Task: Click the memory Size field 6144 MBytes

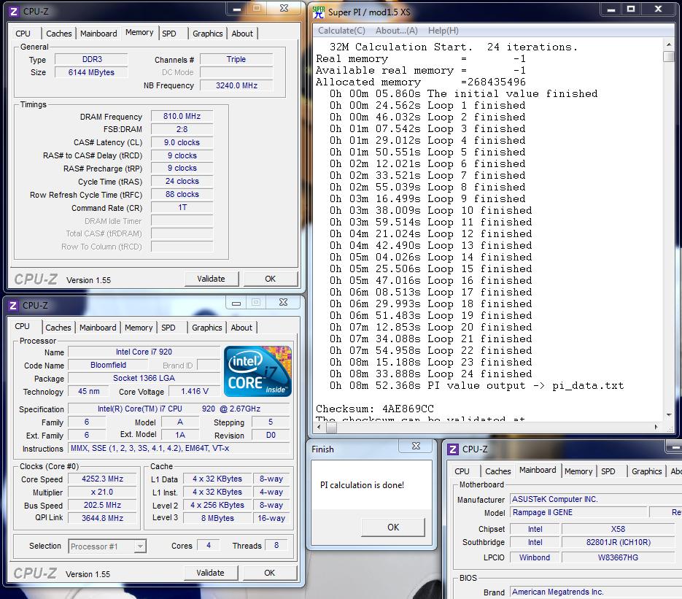Action: tap(91, 72)
